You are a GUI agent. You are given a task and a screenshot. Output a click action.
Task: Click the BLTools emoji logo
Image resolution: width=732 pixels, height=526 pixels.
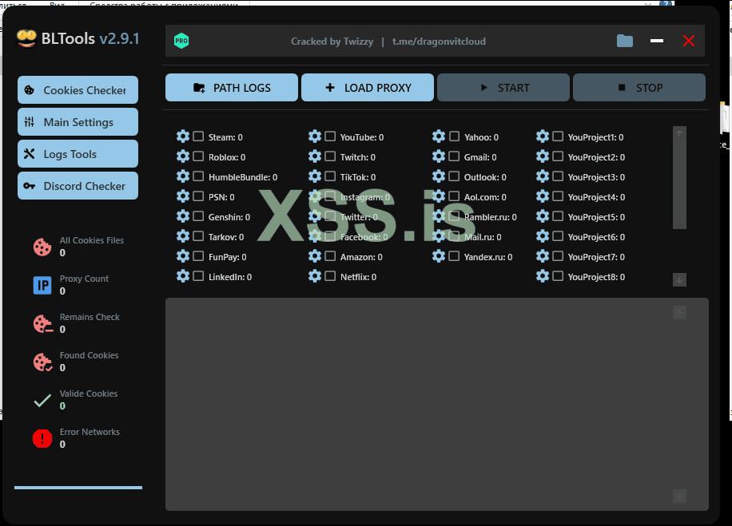(26, 38)
